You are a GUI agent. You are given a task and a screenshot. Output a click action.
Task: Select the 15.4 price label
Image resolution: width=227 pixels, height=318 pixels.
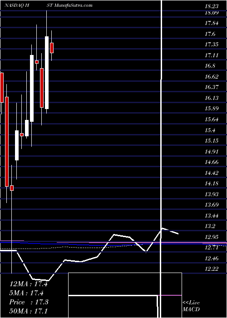(210, 130)
